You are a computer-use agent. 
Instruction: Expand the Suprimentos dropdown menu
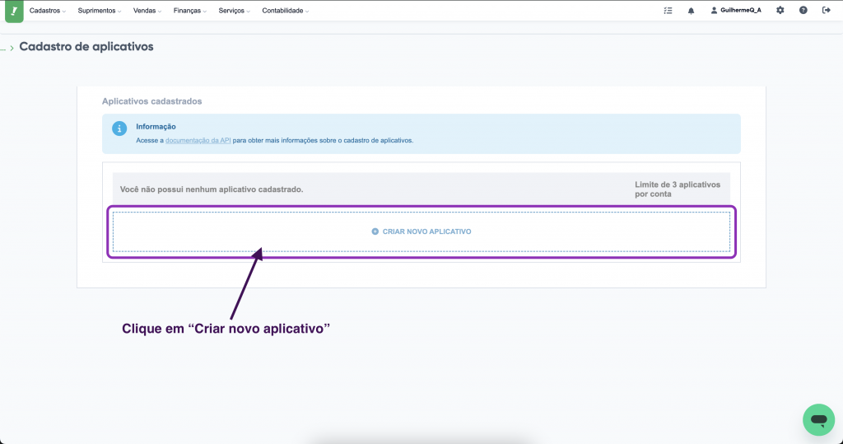pyautogui.click(x=99, y=11)
